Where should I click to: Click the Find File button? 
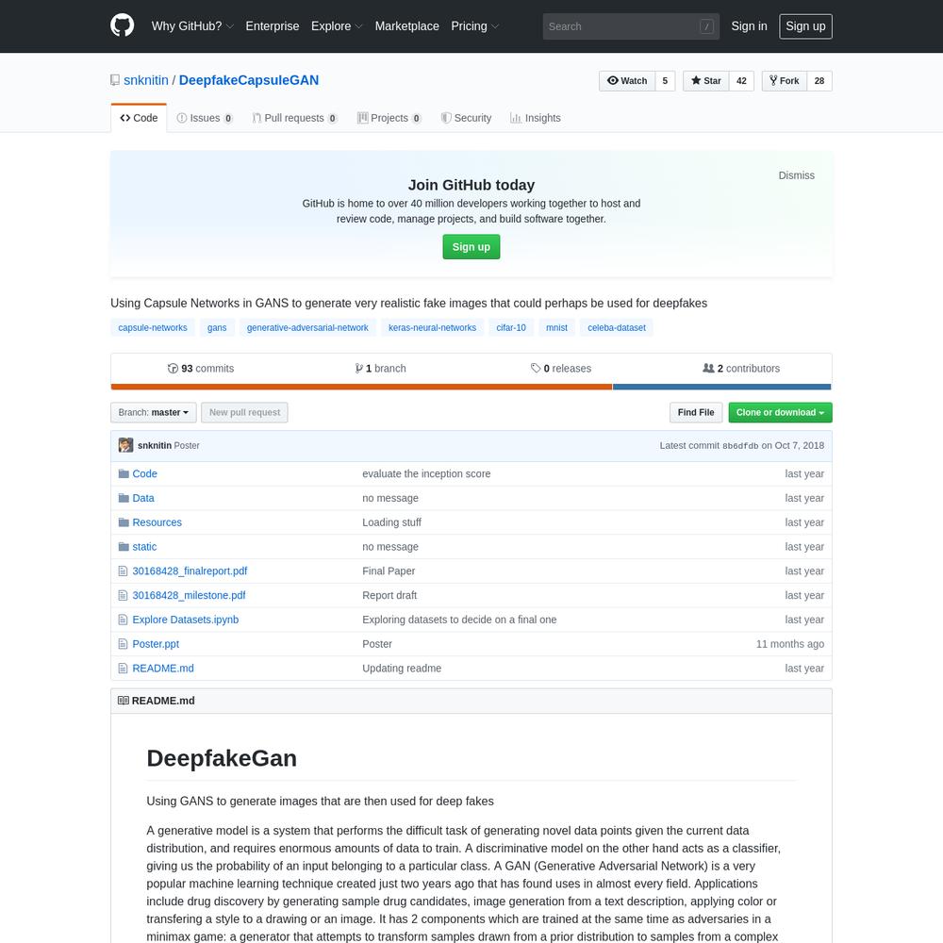696,413
